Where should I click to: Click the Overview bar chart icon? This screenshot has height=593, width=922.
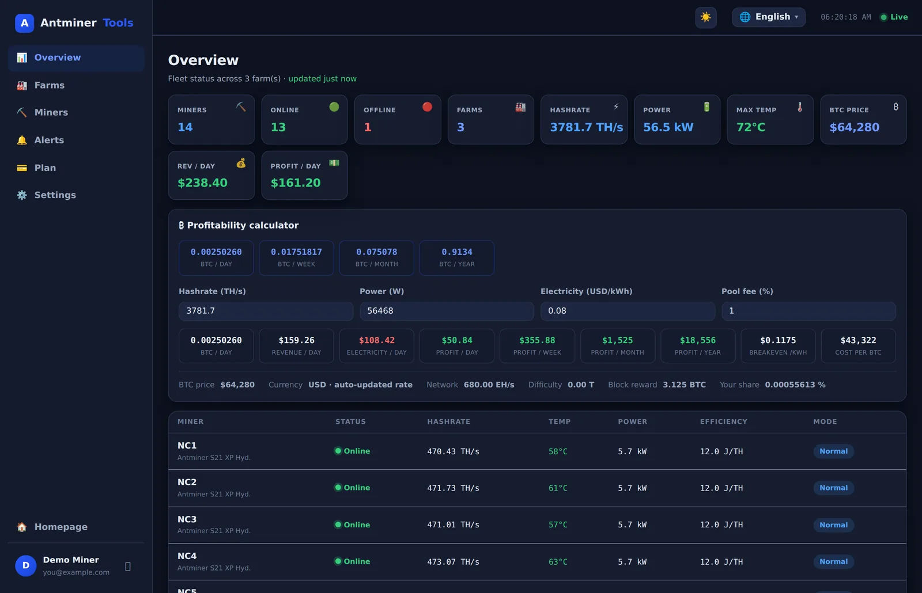point(22,58)
